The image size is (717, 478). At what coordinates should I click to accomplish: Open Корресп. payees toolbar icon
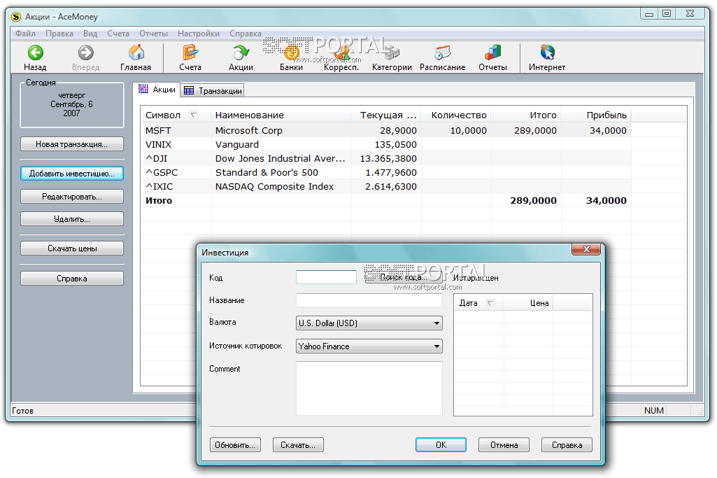341,53
